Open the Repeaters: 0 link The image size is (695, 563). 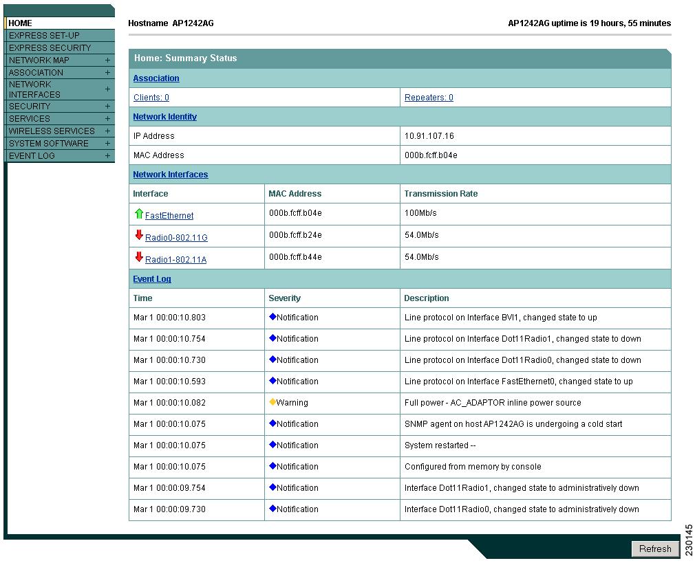429,98
